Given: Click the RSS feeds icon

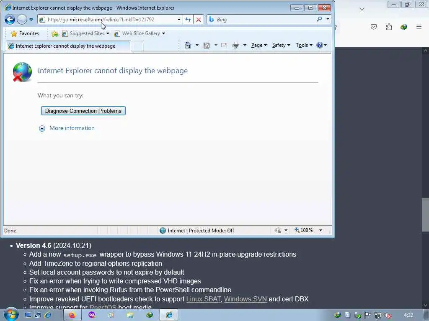Looking at the screenshot, I should click(207, 45).
